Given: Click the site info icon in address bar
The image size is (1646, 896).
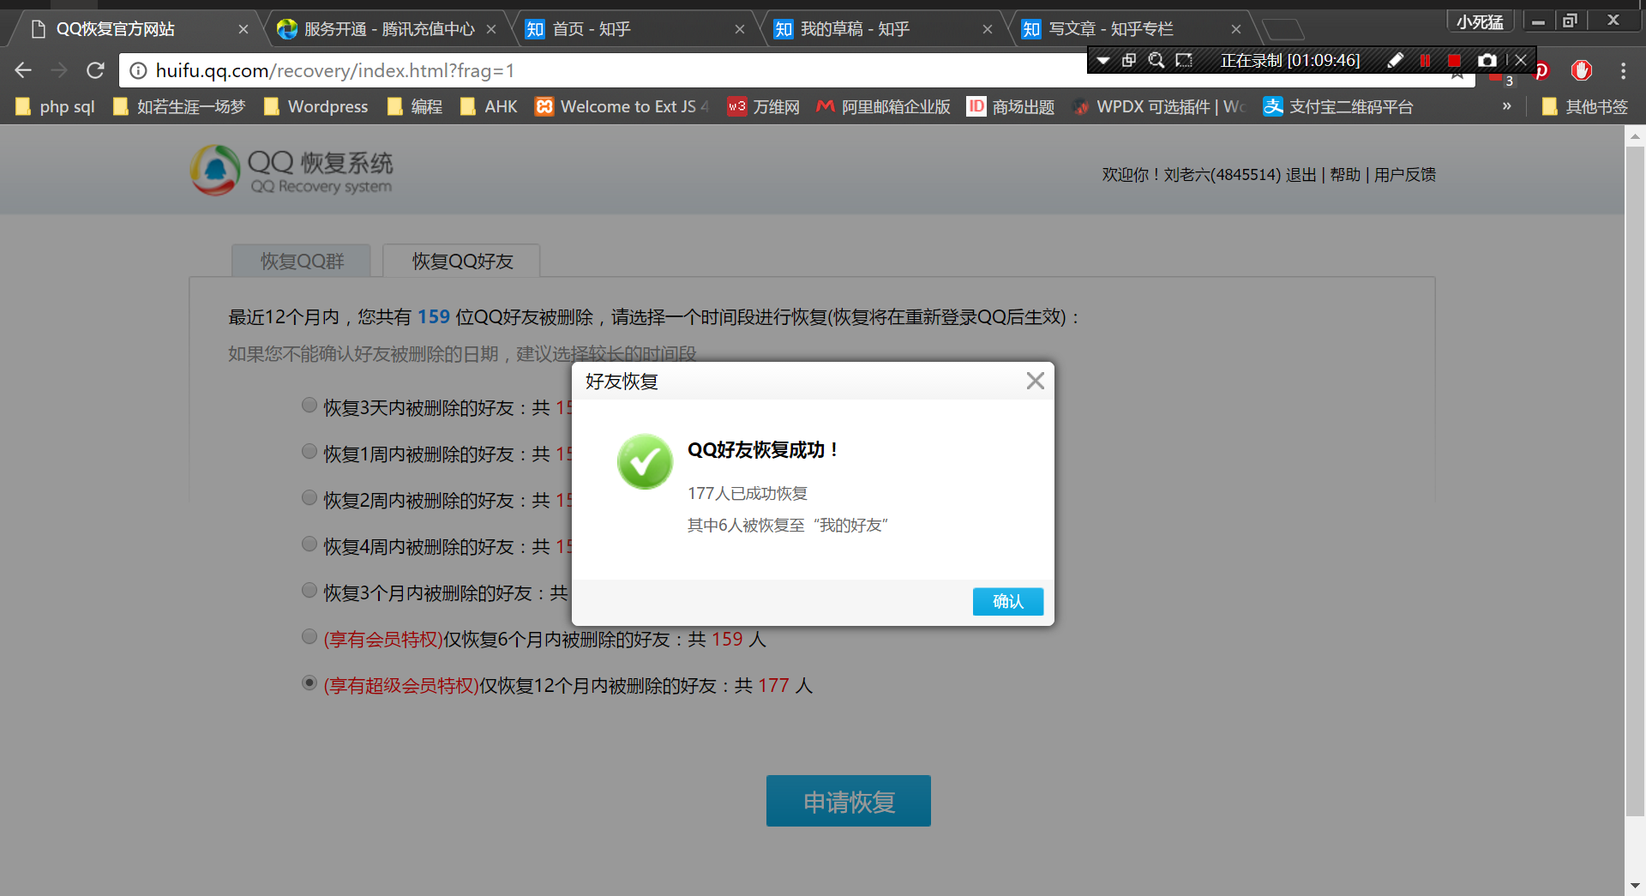Looking at the screenshot, I should click(138, 70).
